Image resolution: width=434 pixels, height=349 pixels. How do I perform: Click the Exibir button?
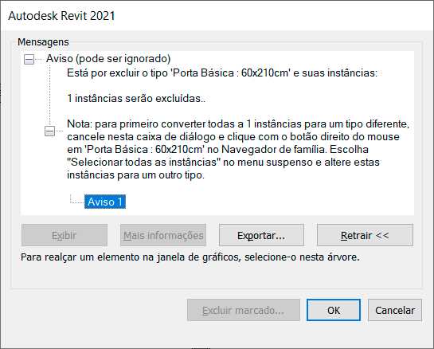tap(65, 235)
